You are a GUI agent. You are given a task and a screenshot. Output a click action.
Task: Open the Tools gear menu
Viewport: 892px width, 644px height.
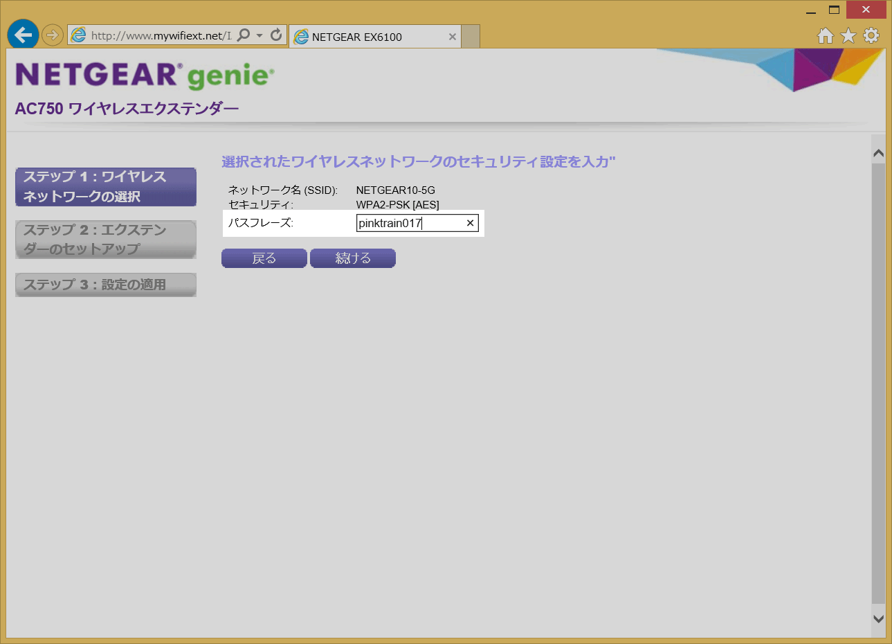[871, 36]
